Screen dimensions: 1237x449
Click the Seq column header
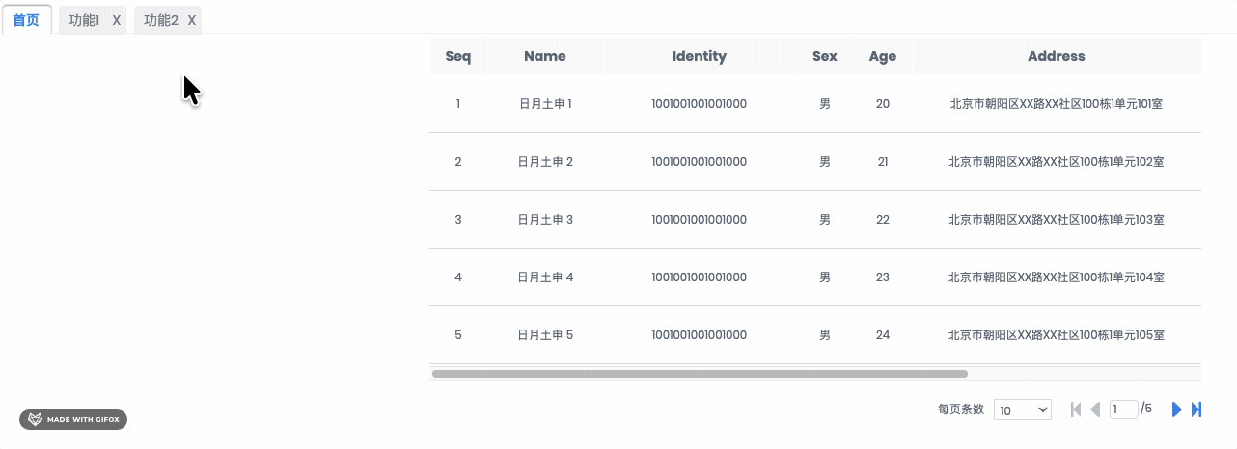[x=458, y=56]
